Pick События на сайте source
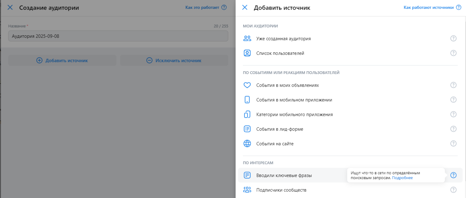The image size is (466, 198). [275, 144]
